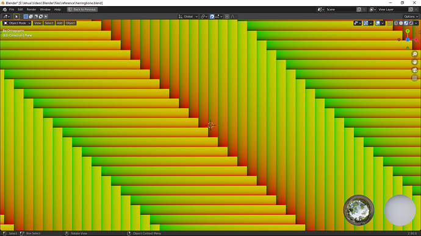The image size is (421, 236).
Task: Choose the extend selection mode icon
Action: pos(31,16)
